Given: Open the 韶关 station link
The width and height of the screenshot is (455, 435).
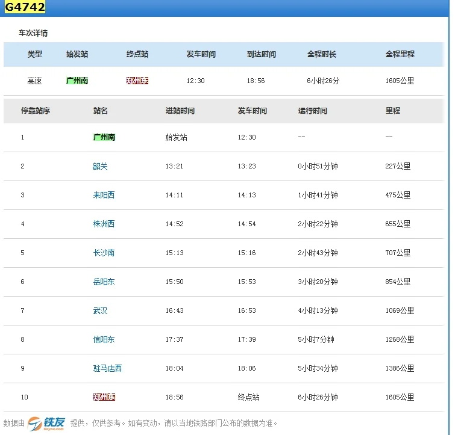Looking at the screenshot, I should pos(100,166).
